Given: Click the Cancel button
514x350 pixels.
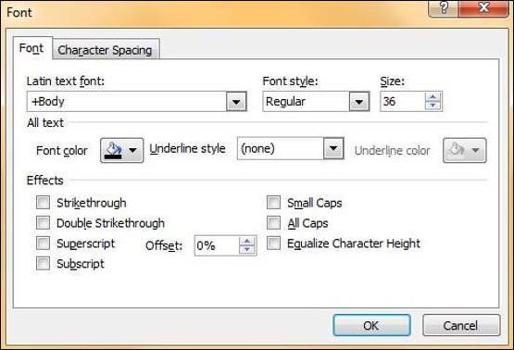Looking at the screenshot, I should click(461, 325).
